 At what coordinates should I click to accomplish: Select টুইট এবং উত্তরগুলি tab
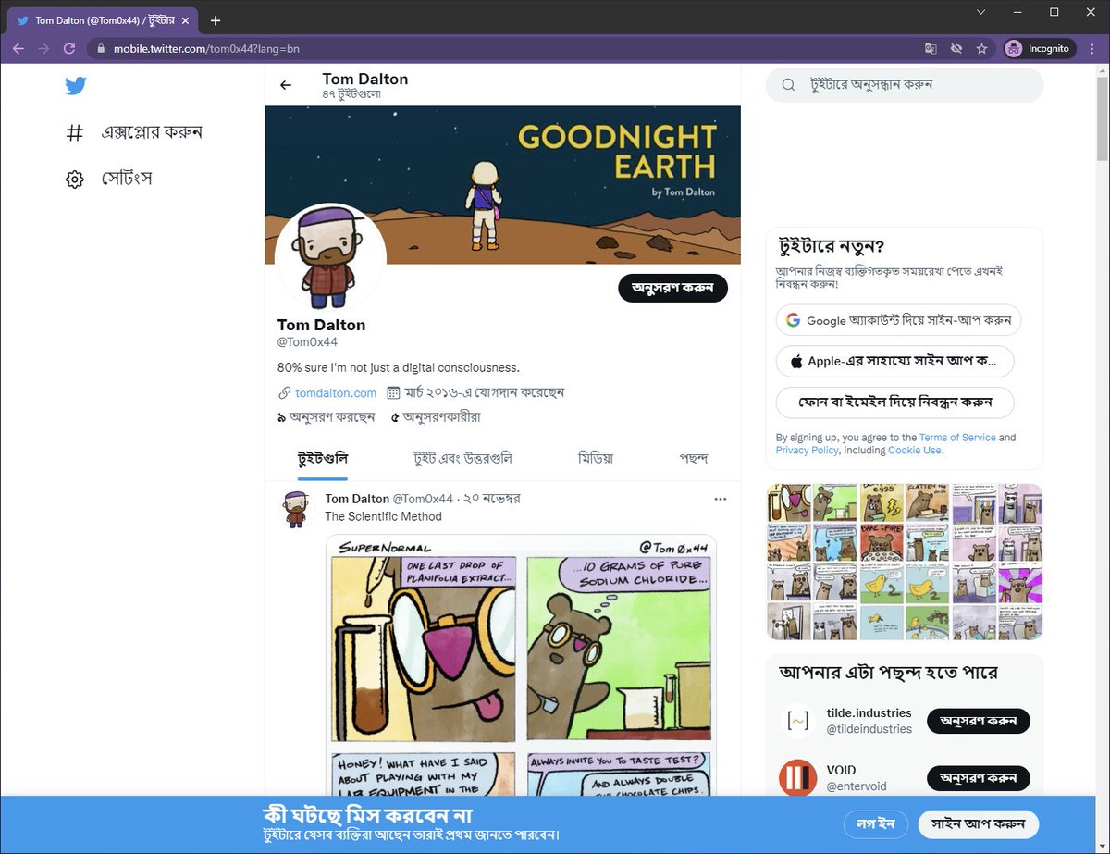(462, 458)
